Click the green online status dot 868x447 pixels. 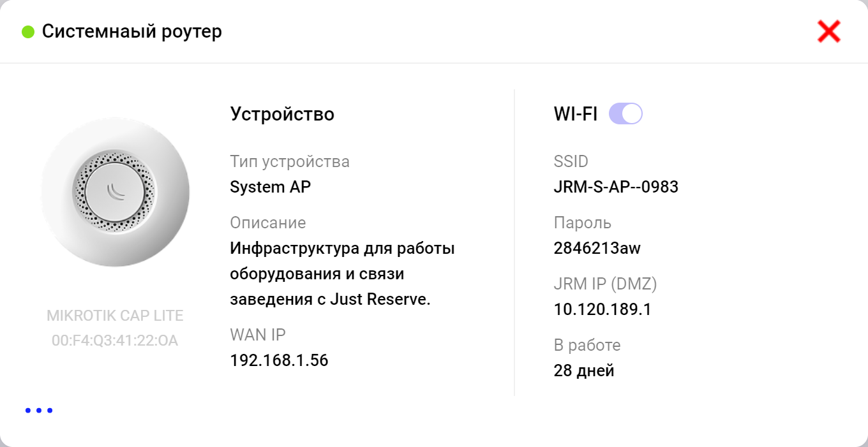[28, 31]
